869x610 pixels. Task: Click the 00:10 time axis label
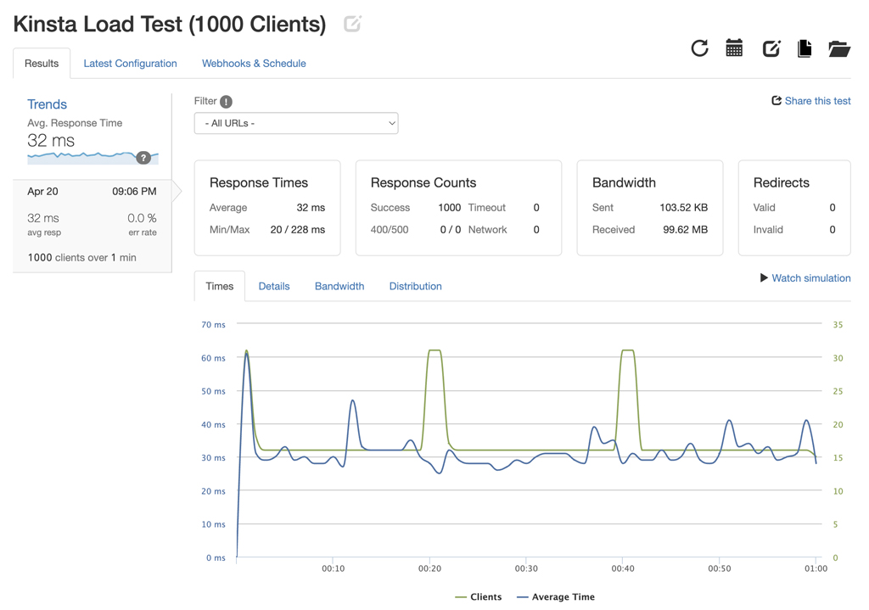click(333, 568)
